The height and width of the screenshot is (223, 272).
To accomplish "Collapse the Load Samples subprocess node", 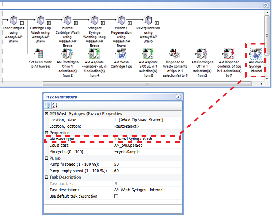I will 21,23.
